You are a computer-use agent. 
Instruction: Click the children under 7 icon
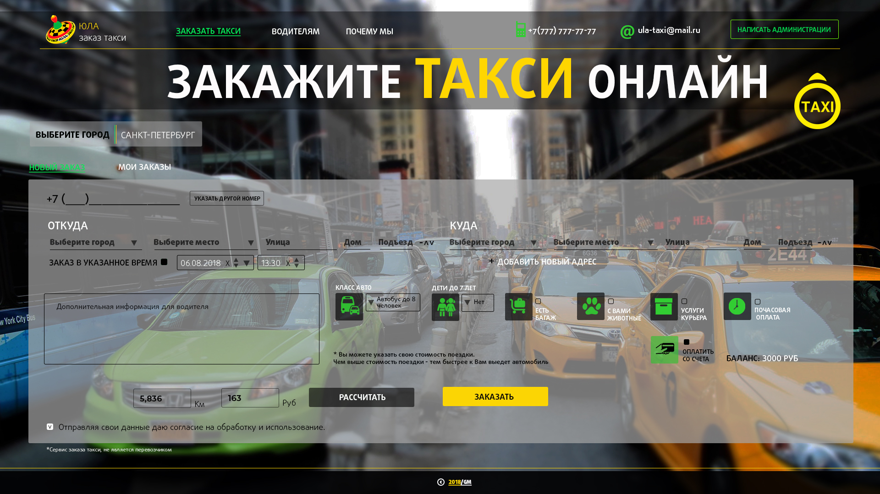pos(445,307)
